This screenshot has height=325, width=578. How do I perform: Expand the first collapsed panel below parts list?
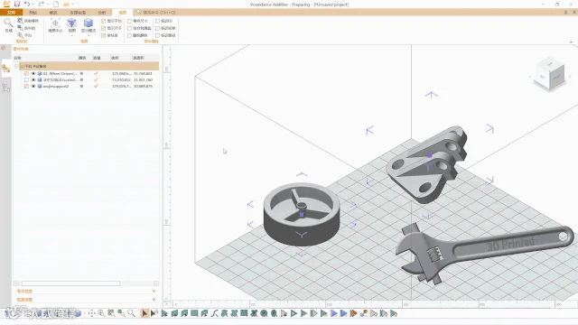coord(86,291)
